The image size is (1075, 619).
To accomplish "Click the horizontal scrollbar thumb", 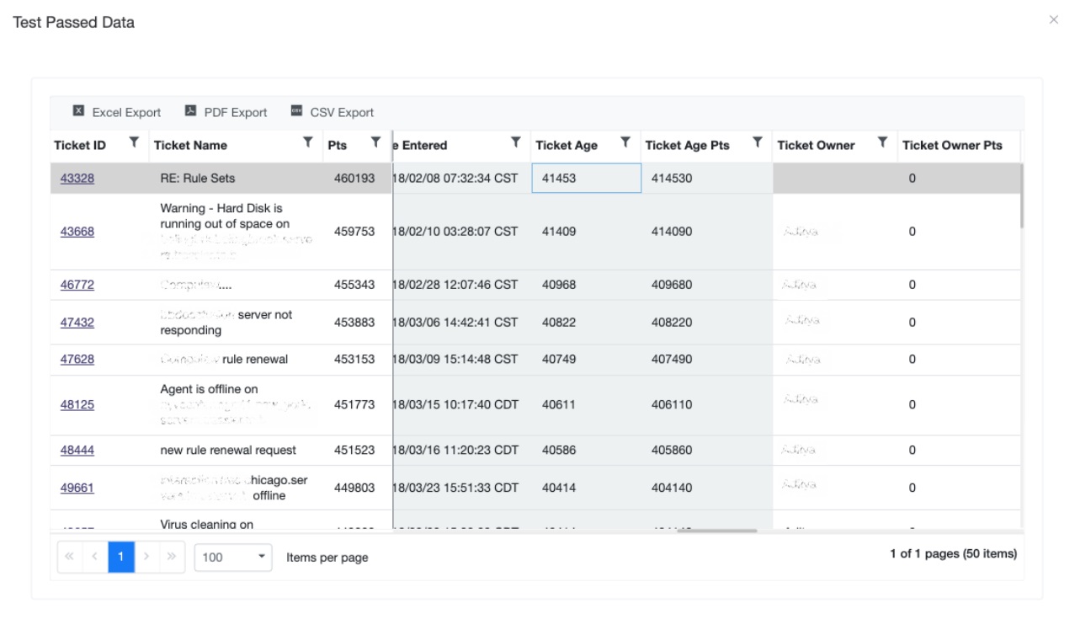I will pos(716,531).
